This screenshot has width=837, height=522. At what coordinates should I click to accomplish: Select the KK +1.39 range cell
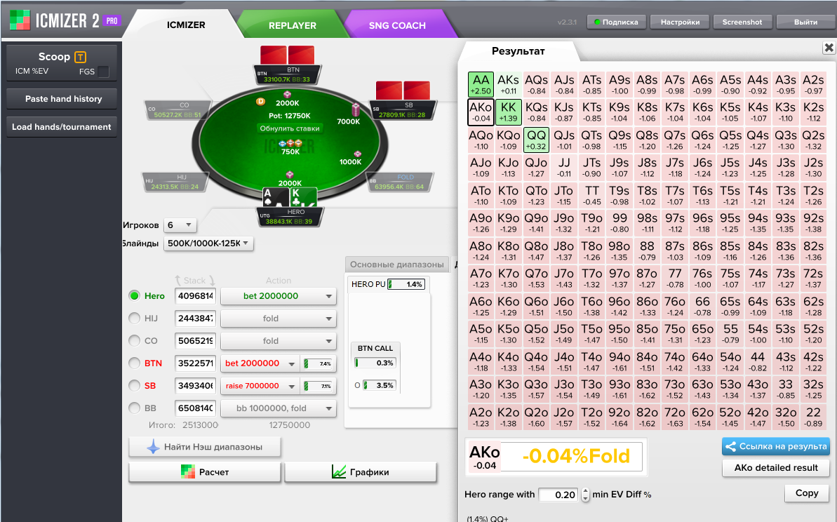coord(508,112)
